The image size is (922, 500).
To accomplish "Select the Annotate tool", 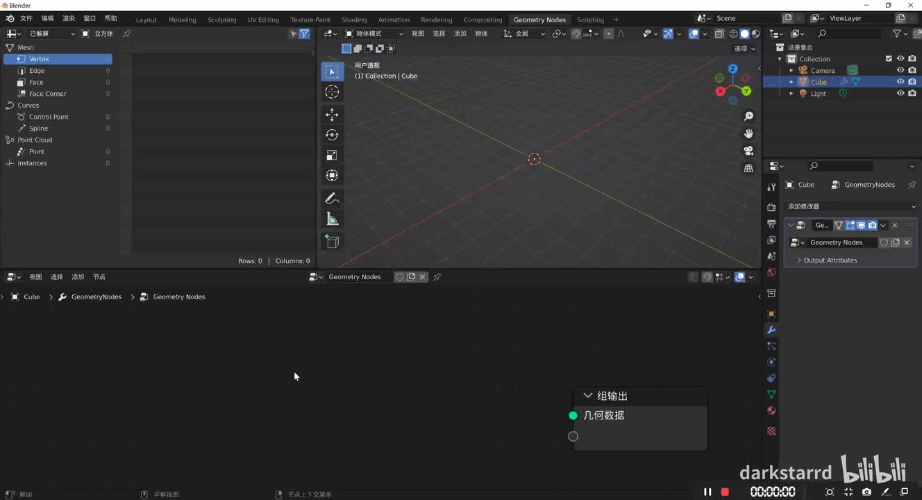I will tap(332, 199).
